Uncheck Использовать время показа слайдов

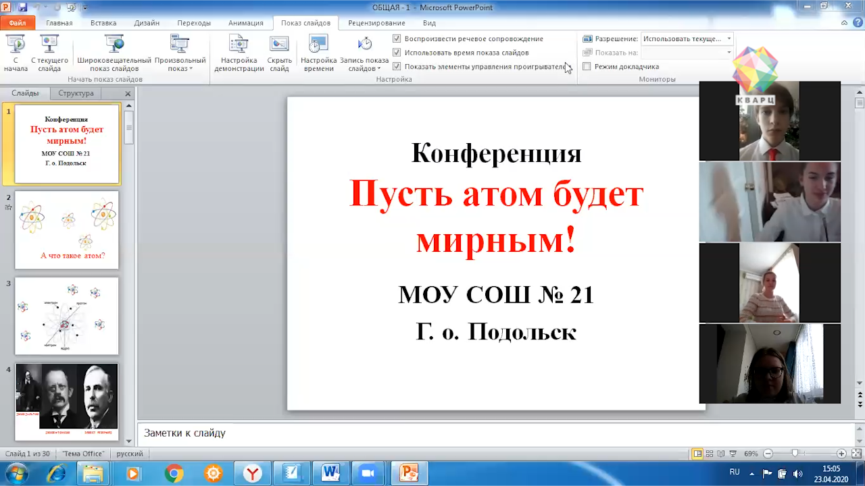(x=397, y=53)
